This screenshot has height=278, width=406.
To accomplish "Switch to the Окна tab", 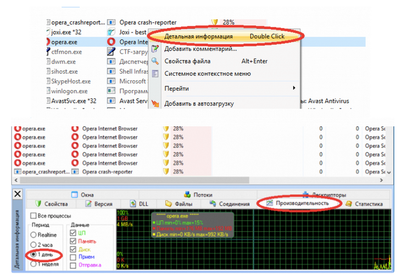I will click(x=82, y=194).
